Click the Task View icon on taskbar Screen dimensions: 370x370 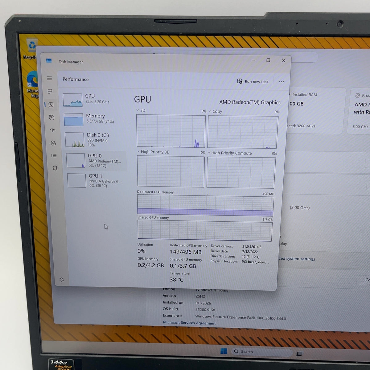[x=299, y=354]
